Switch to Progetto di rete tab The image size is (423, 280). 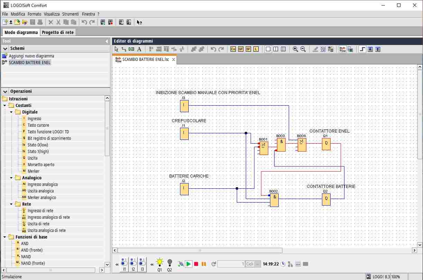58,32
